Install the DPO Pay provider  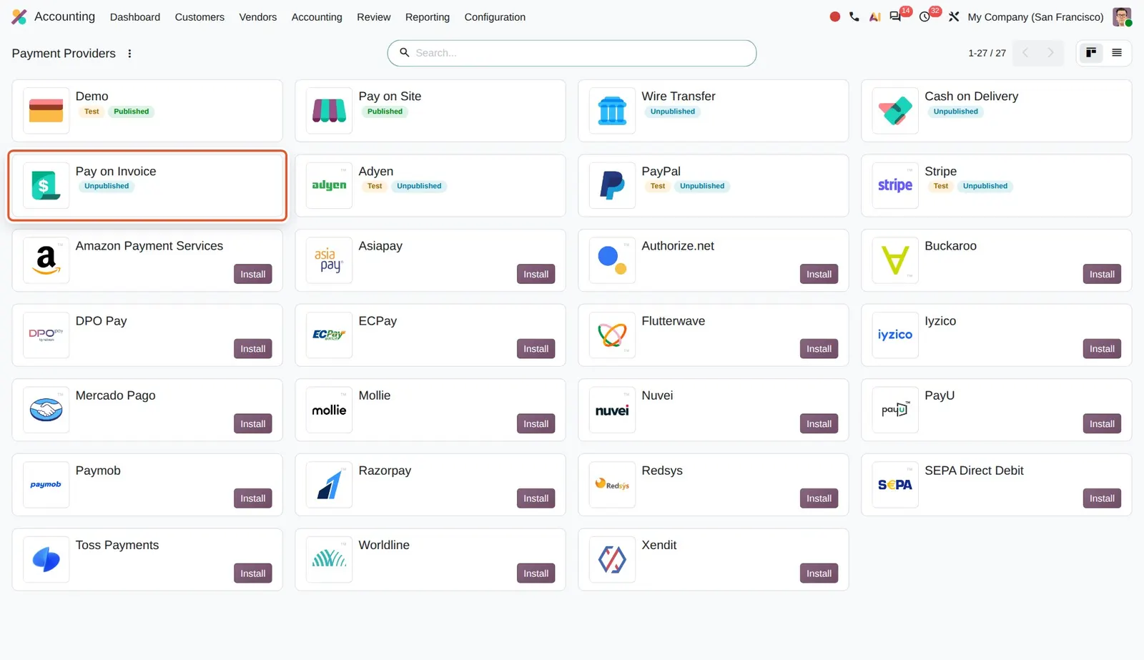pos(253,349)
